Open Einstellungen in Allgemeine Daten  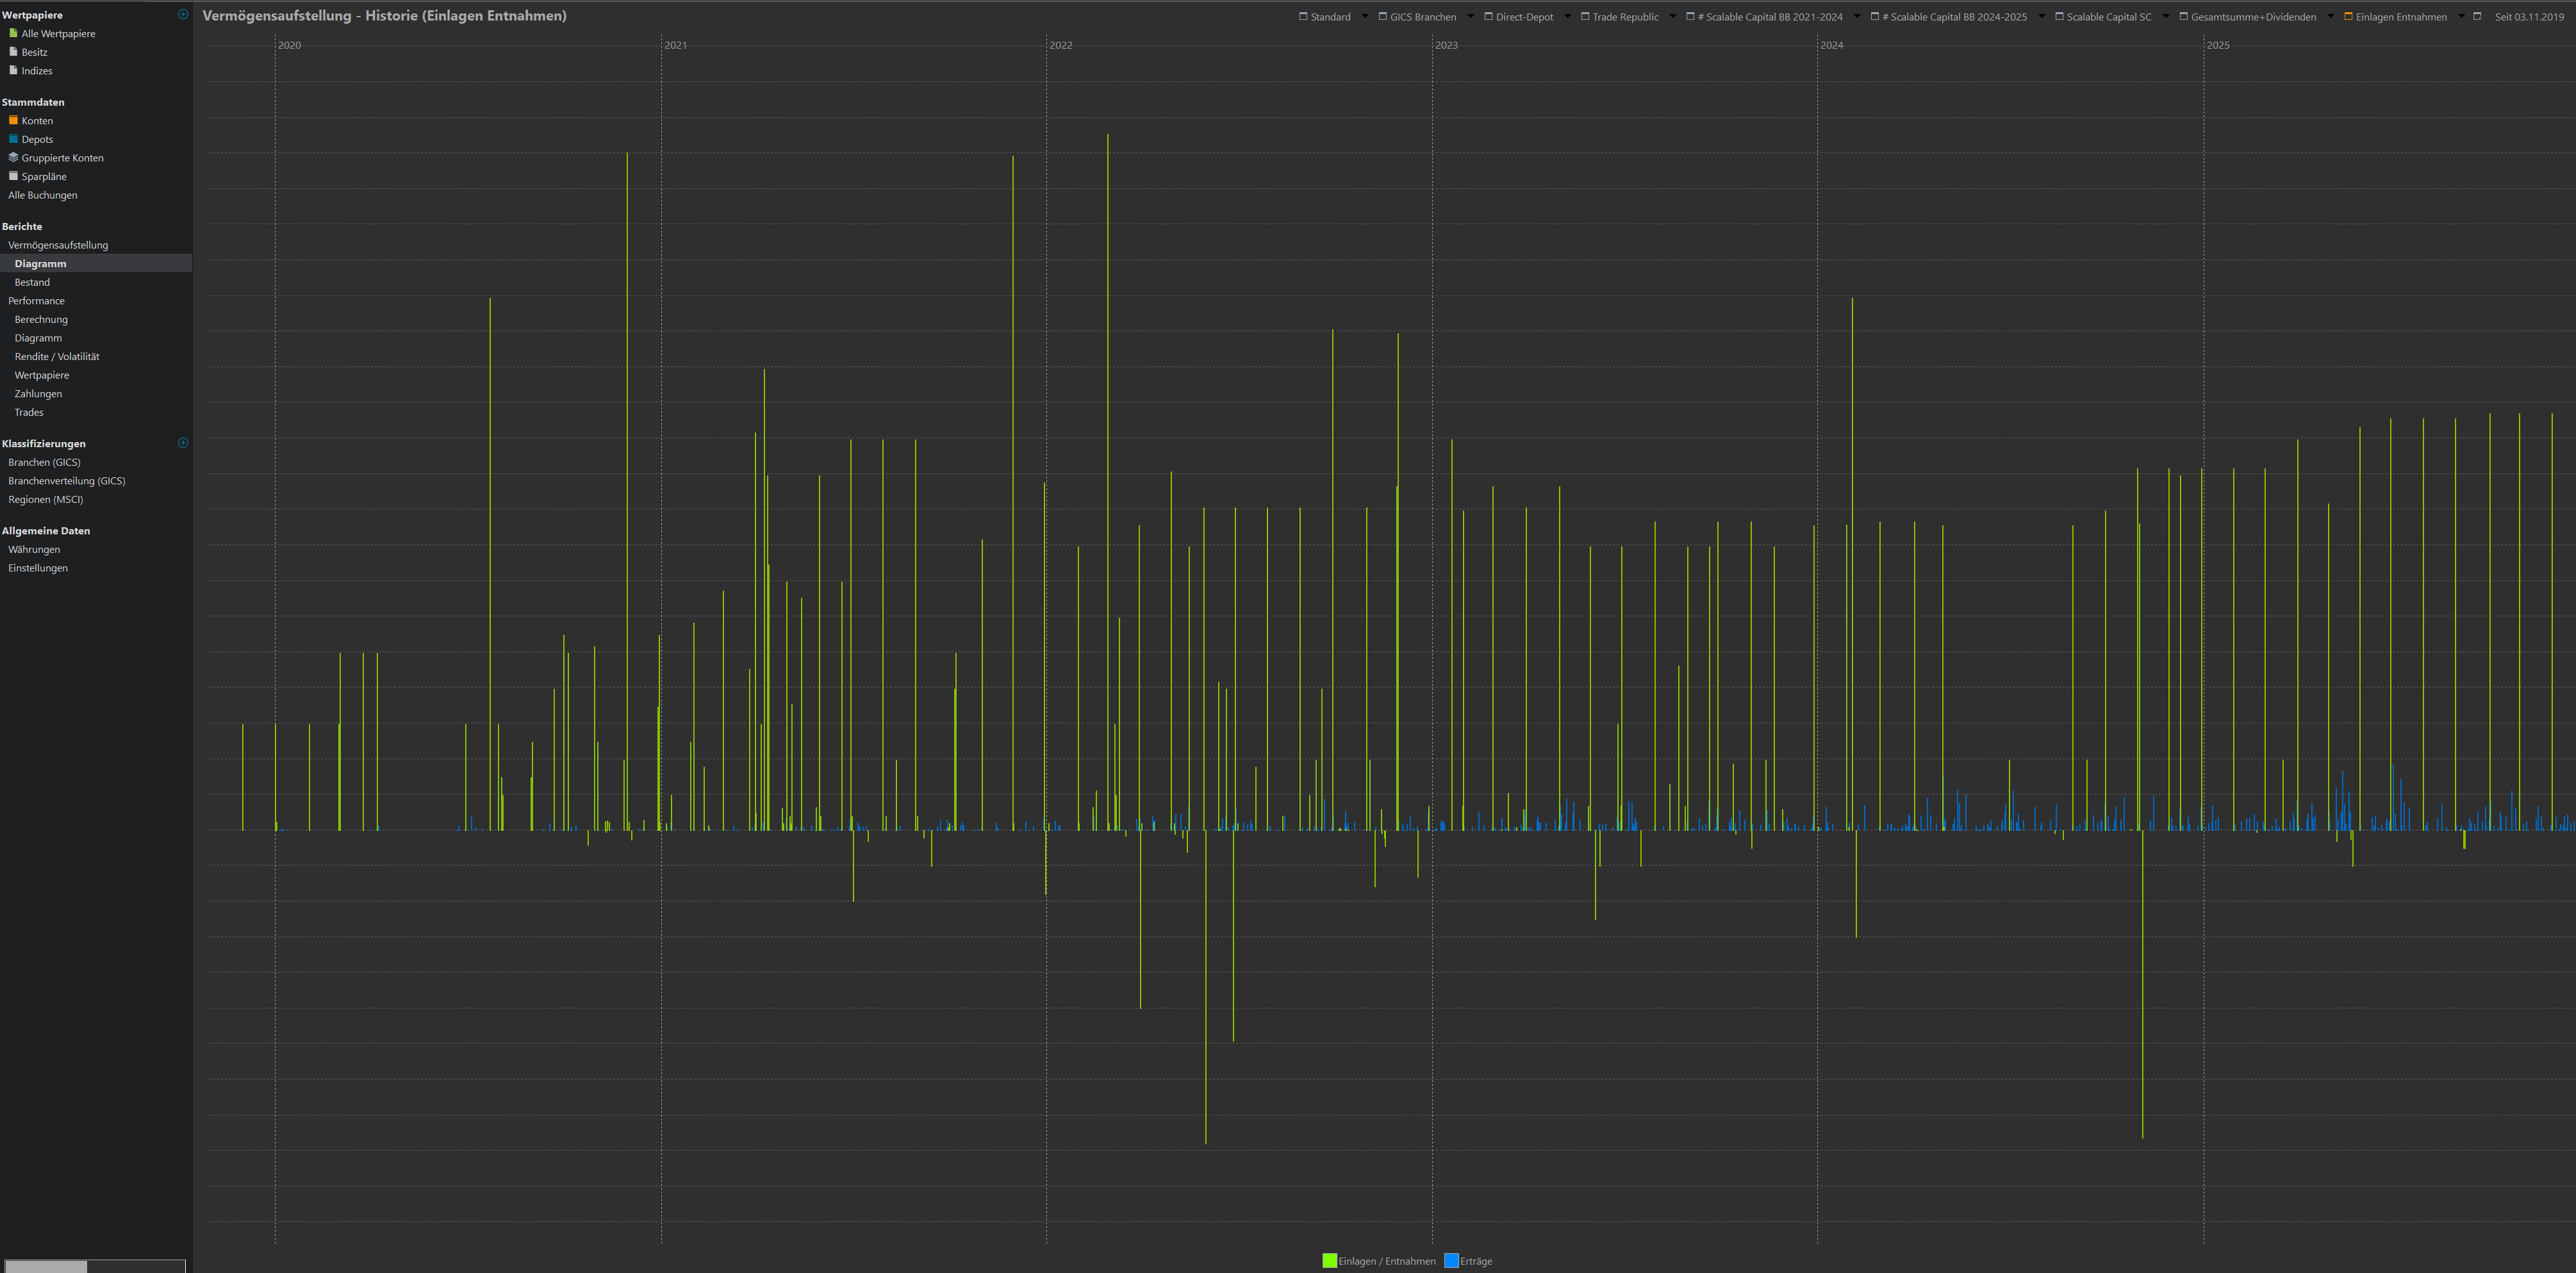[38, 568]
